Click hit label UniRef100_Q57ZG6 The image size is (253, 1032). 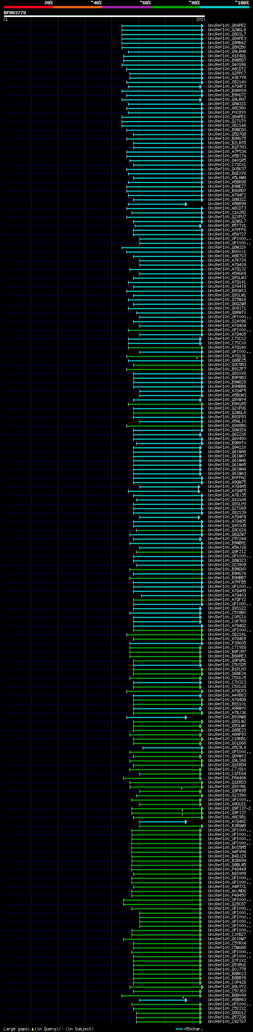(227, 1018)
